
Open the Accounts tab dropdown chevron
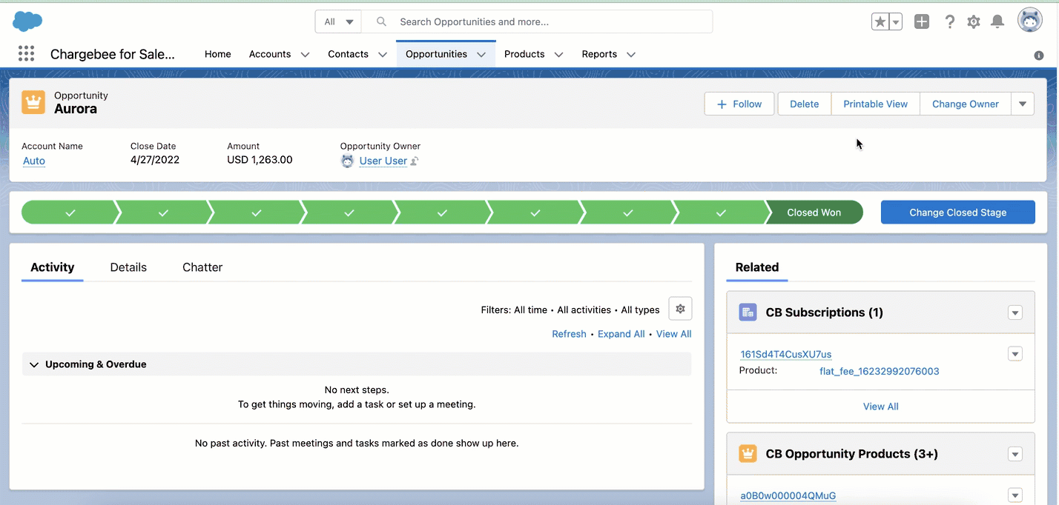tap(304, 55)
